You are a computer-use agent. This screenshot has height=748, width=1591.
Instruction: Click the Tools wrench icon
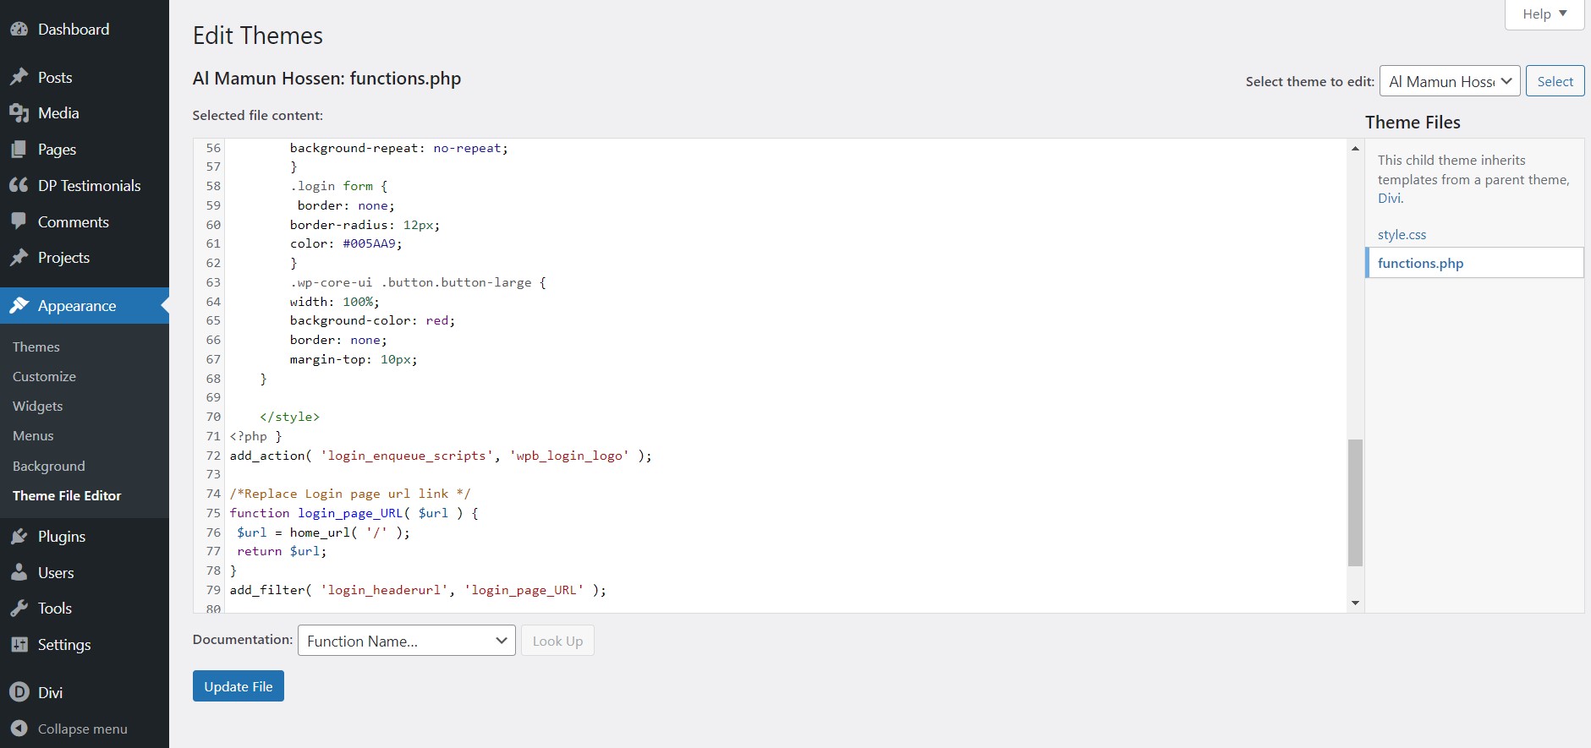[x=19, y=609]
